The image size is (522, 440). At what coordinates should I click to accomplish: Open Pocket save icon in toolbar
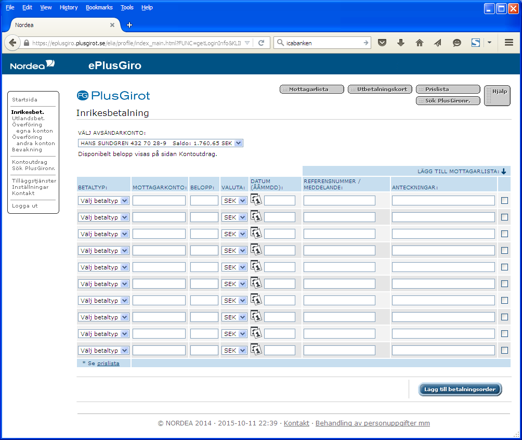(382, 43)
